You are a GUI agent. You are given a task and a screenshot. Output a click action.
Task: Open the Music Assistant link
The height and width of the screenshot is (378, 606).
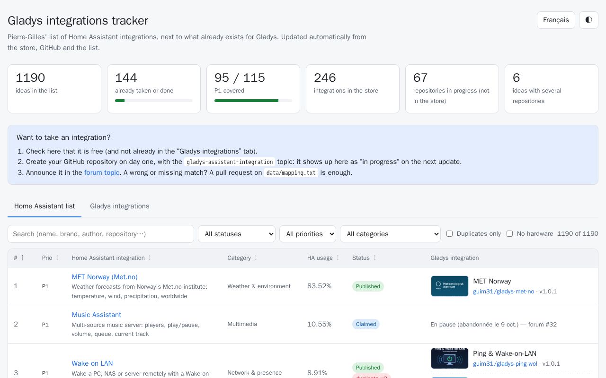coord(96,315)
